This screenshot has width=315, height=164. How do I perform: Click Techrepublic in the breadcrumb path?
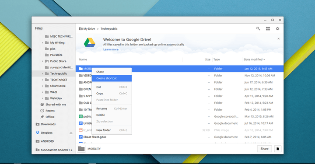[109, 29]
